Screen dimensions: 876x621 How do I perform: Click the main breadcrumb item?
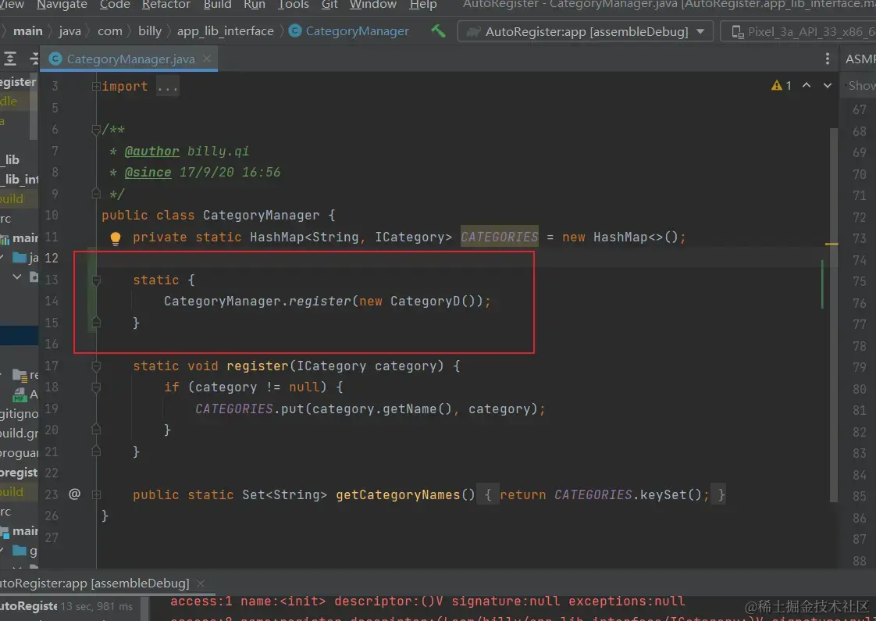(28, 31)
